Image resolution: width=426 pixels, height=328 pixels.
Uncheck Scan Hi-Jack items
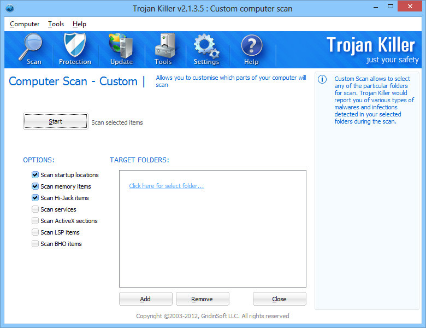point(35,198)
